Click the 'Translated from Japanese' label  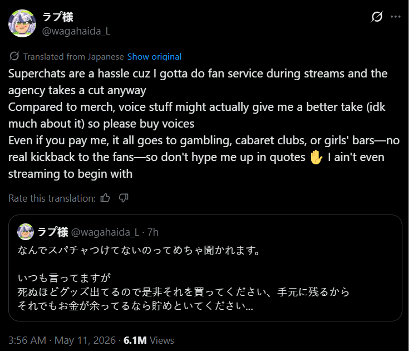click(x=73, y=57)
